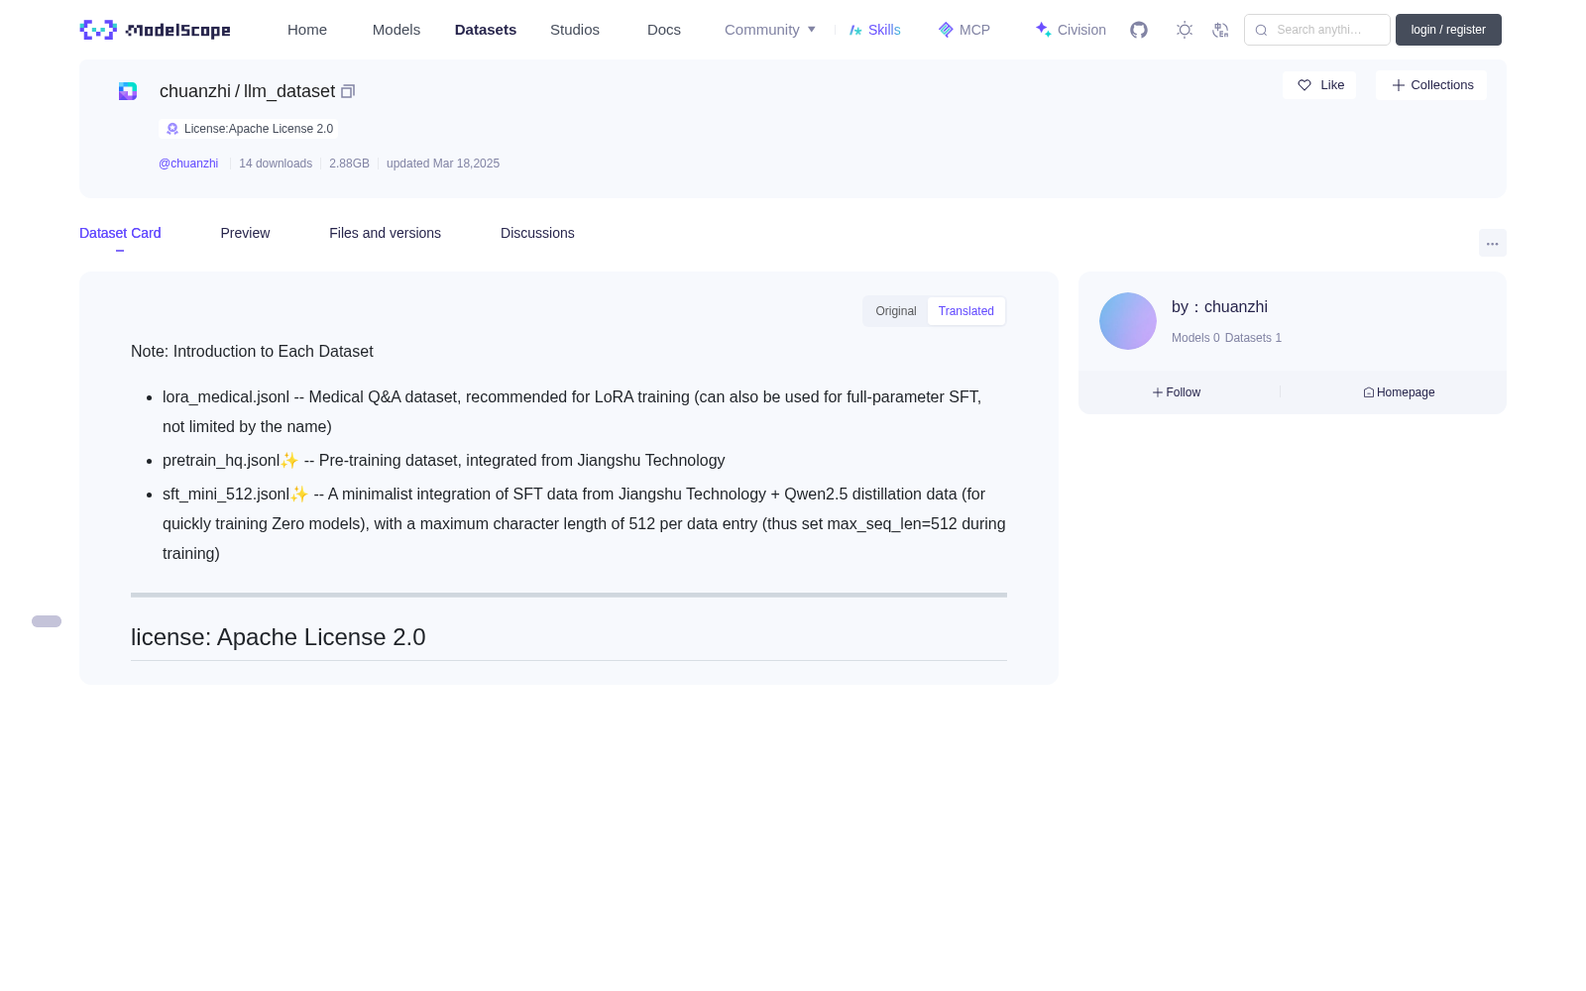
Task: Click 'updated Mar 18,2025' text
Action: click(x=443, y=164)
